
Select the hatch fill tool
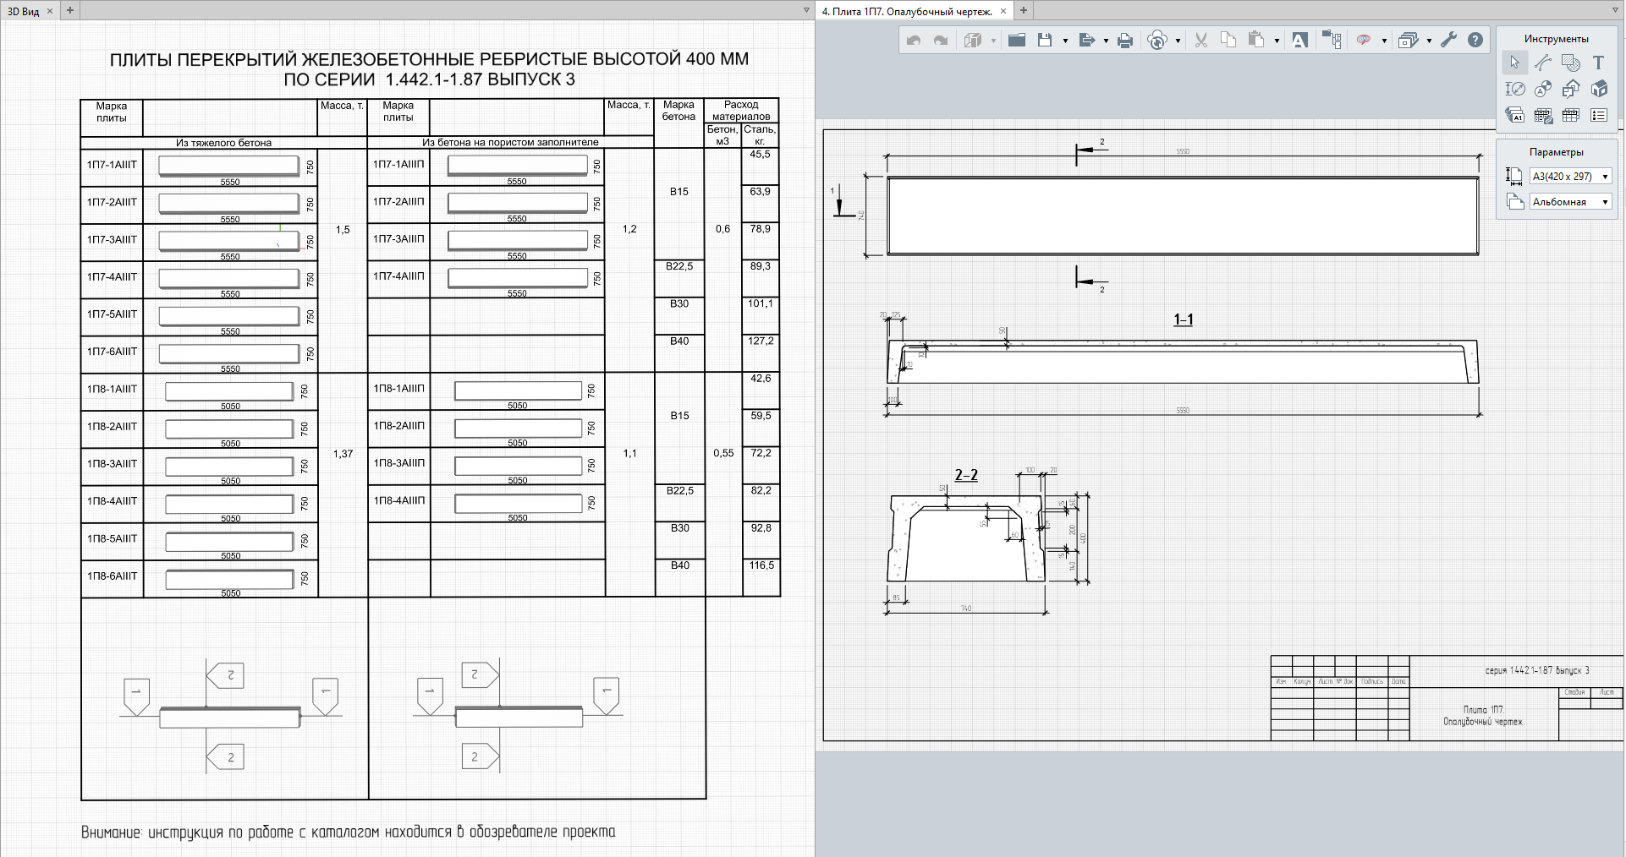(x=1570, y=63)
